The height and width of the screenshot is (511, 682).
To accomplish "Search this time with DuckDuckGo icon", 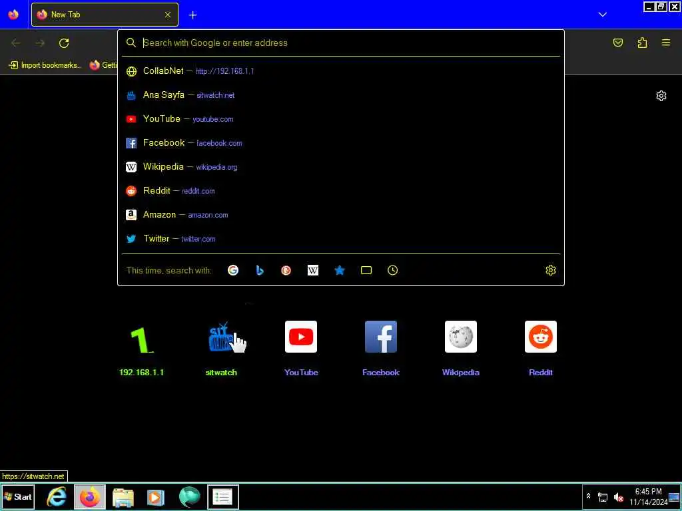I will [x=286, y=270].
